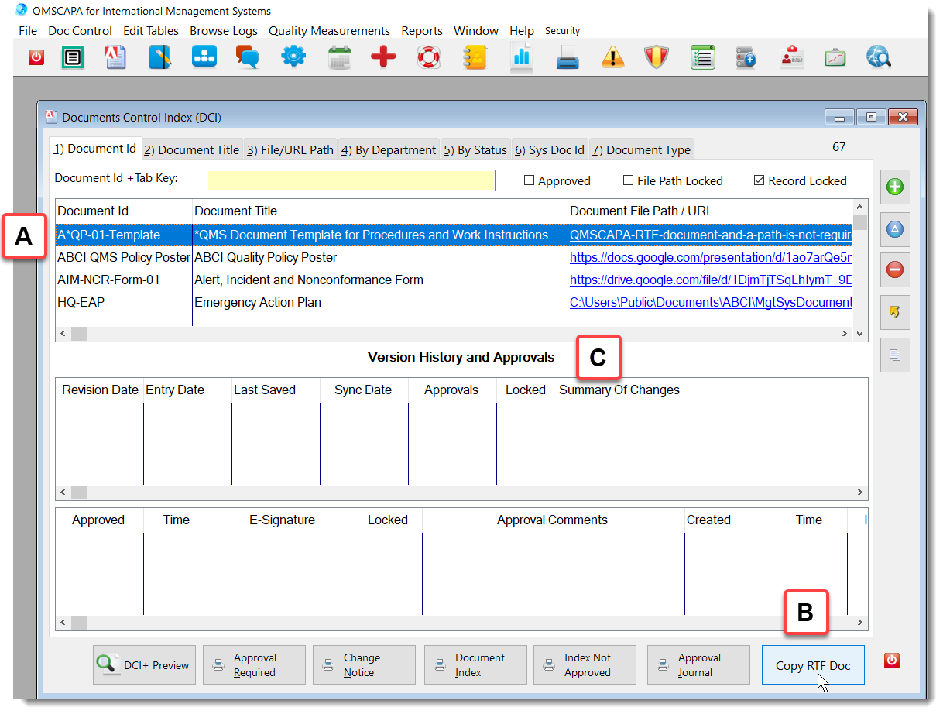Open the Reports menu
Viewport: 943px width, 714px height.
pyautogui.click(x=421, y=30)
